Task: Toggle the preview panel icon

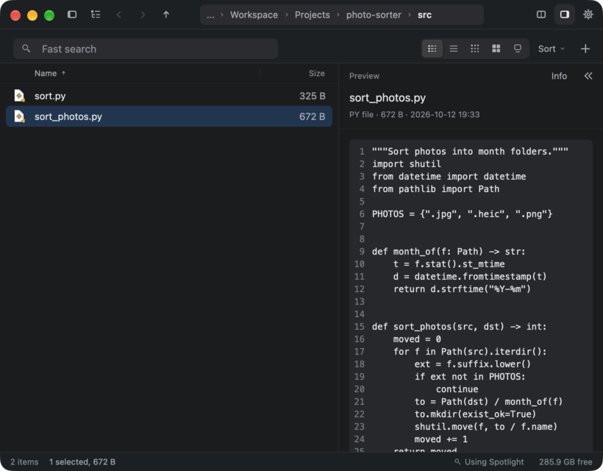Action: 565,15
